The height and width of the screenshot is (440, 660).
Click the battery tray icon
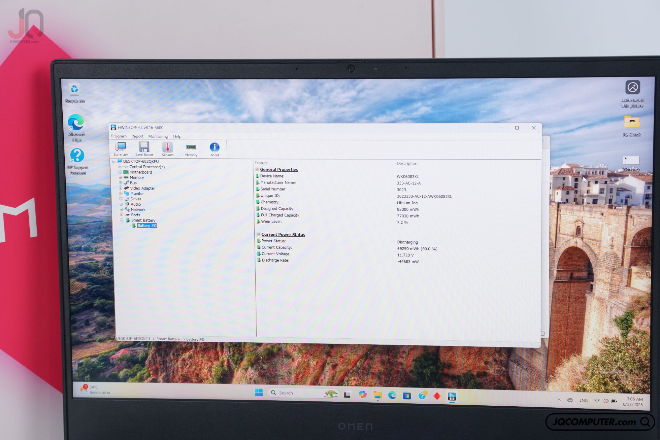(x=614, y=401)
